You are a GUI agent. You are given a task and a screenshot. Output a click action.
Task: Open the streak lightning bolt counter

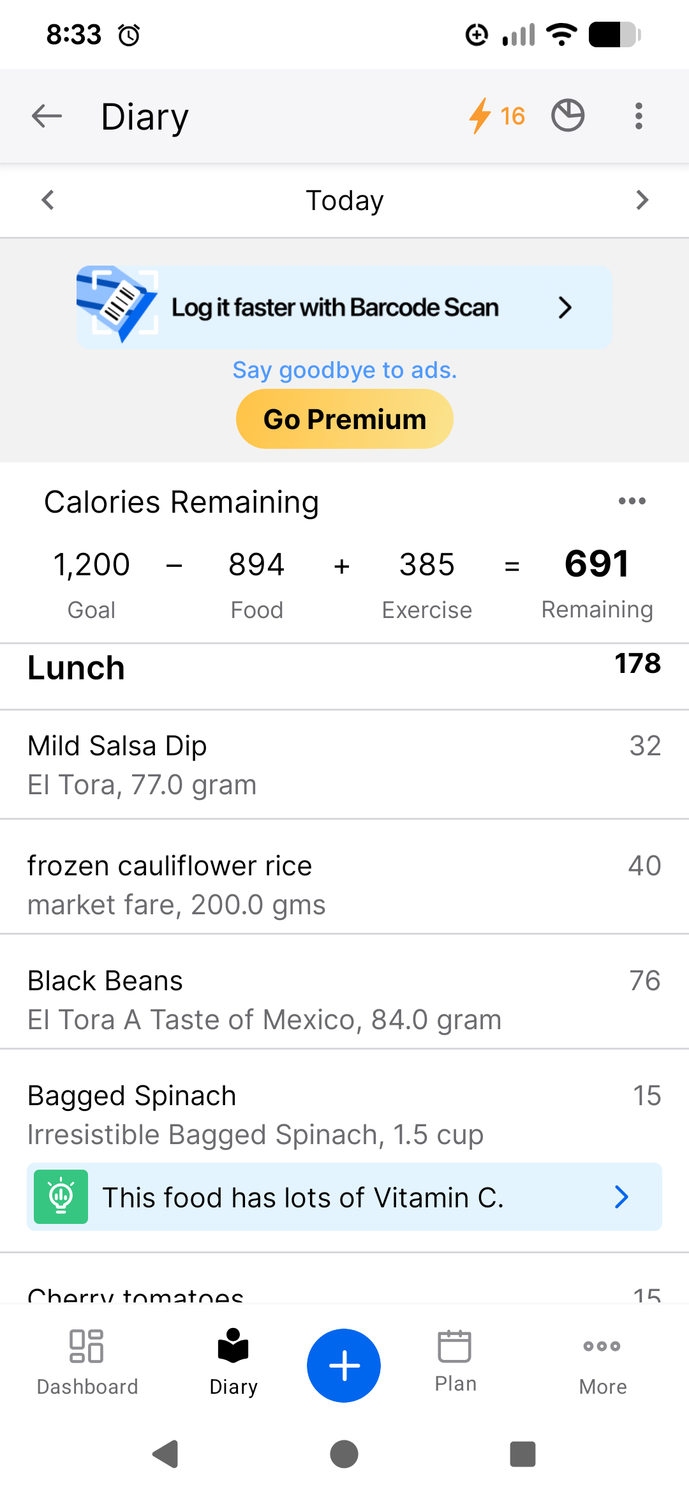click(x=496, y=116)
